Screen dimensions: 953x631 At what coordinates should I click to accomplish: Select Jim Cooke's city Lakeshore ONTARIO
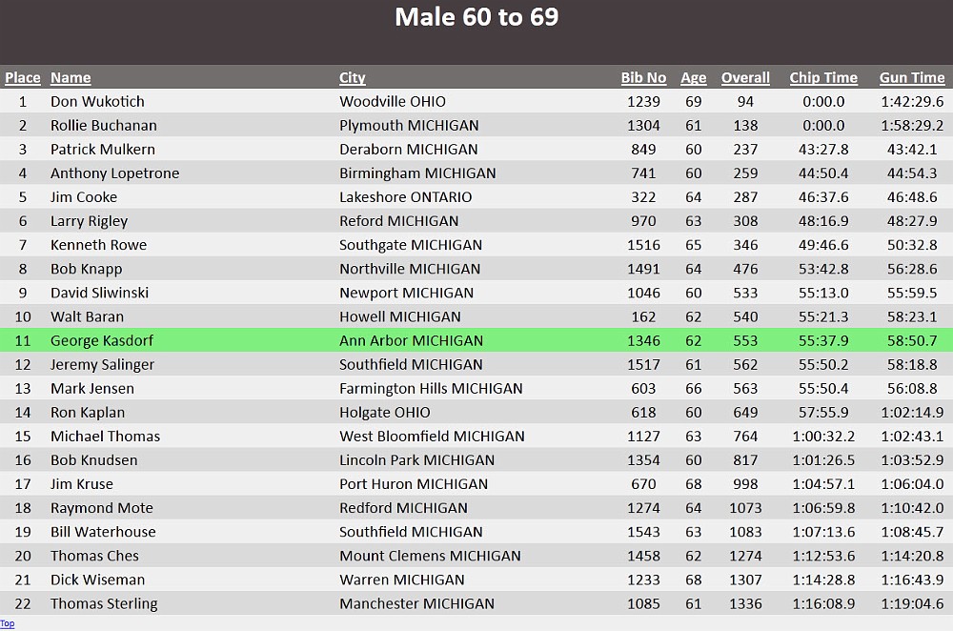coord(405,197)
